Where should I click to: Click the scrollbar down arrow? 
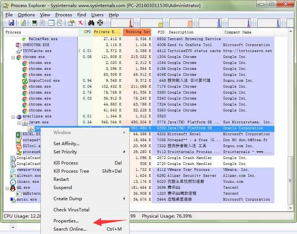pyautogui.click(x=291, y=208)
